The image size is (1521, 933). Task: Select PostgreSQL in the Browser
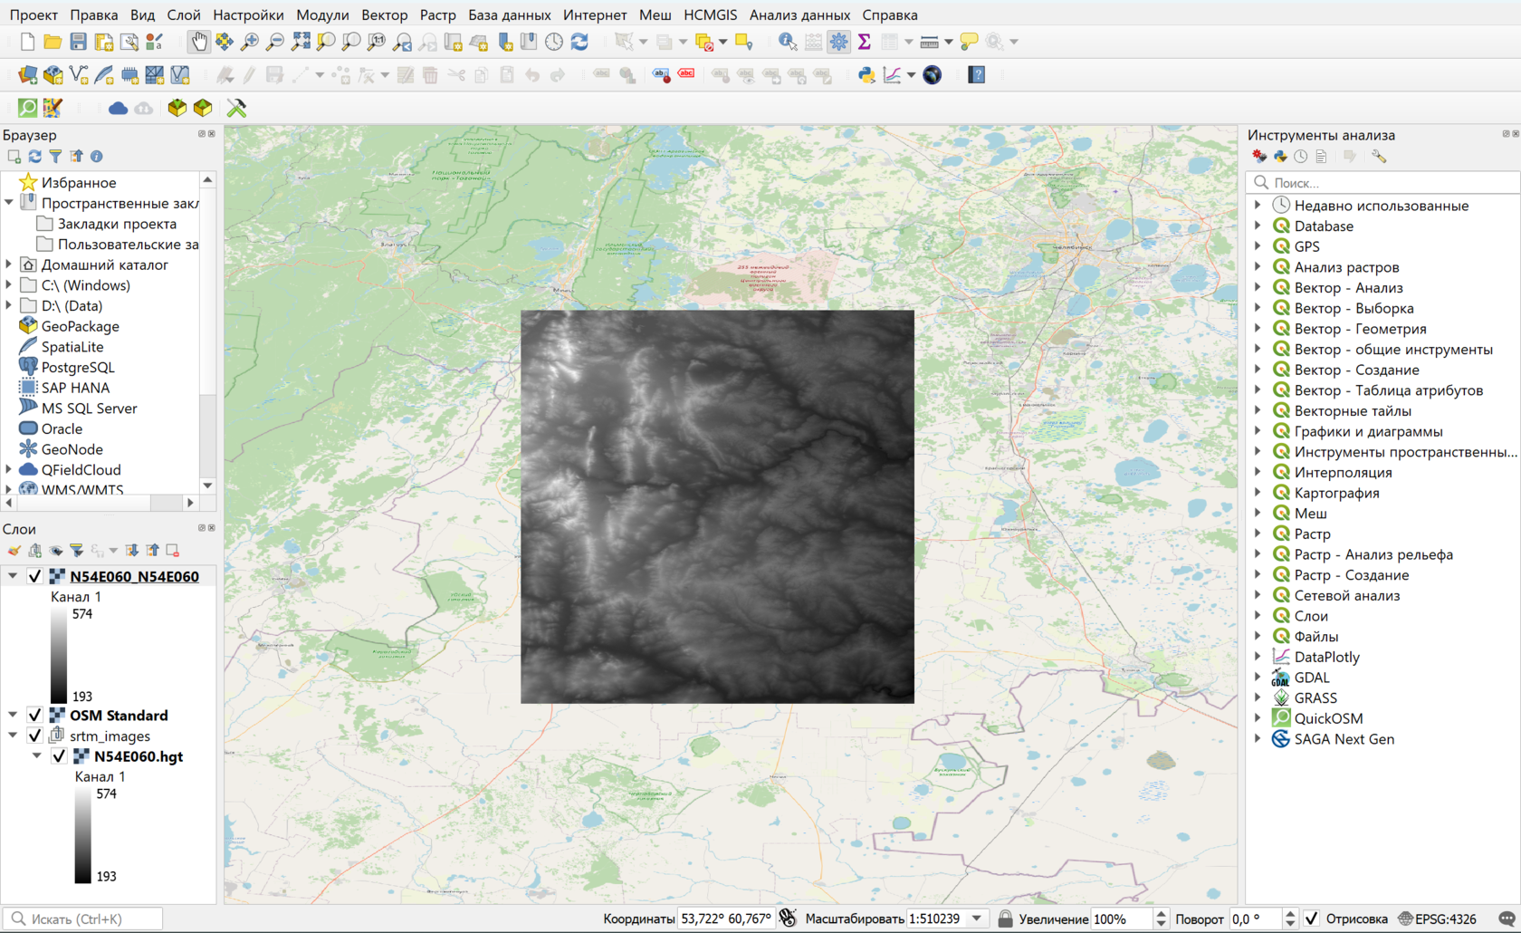coord(78,367)
